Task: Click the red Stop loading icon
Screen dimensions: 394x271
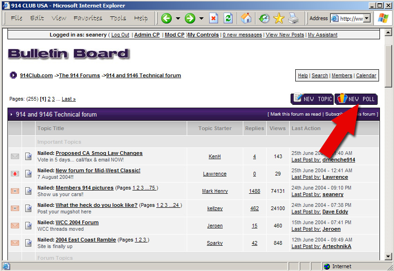Action: click(213, 18)
